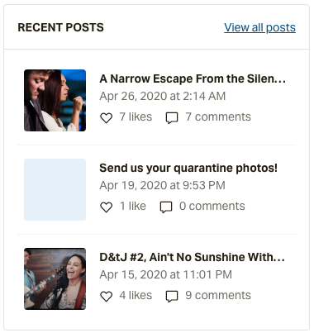The height and width of the screenshot is (333, 314).
Task: Click the '0 comments' text
Action: click(x=212, y=207)
